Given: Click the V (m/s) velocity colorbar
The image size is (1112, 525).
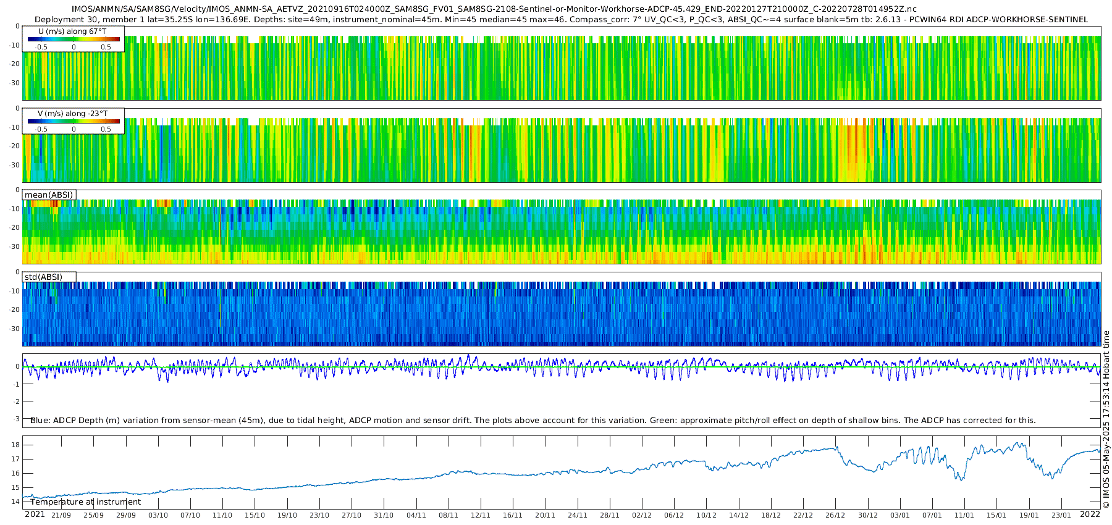Looking at the screenshot, I should pos(74,121).
